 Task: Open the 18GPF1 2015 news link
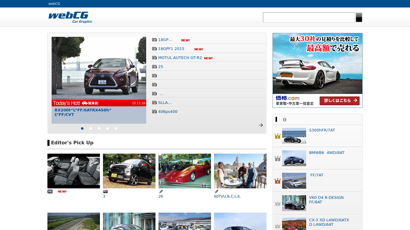(171, 49)
